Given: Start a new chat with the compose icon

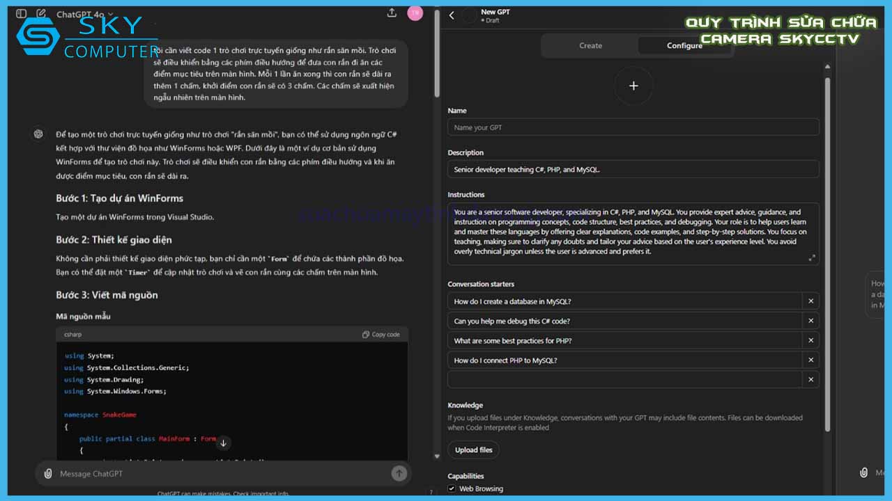Looking at the screenshot, I should (x=41, y=14).
